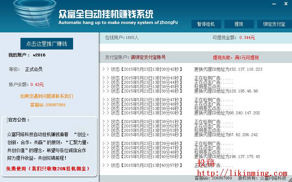Click the 提现失败，满1元可提现 message
Screen dimensions: 292x182
click(236, 58)
